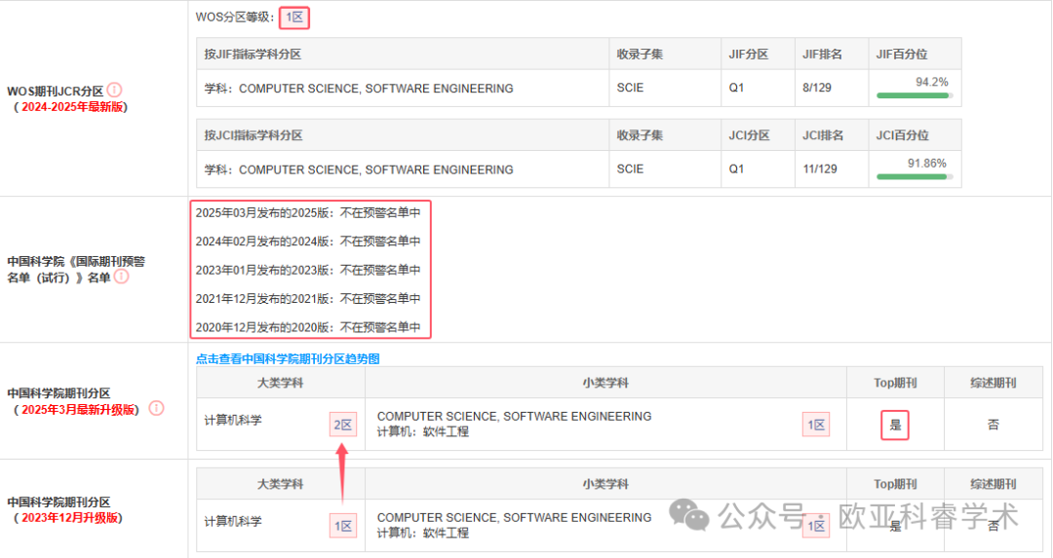Click SCIE in the JIF row
The height and width of the screenshot is (558, 1053).
tap(630, 88)
